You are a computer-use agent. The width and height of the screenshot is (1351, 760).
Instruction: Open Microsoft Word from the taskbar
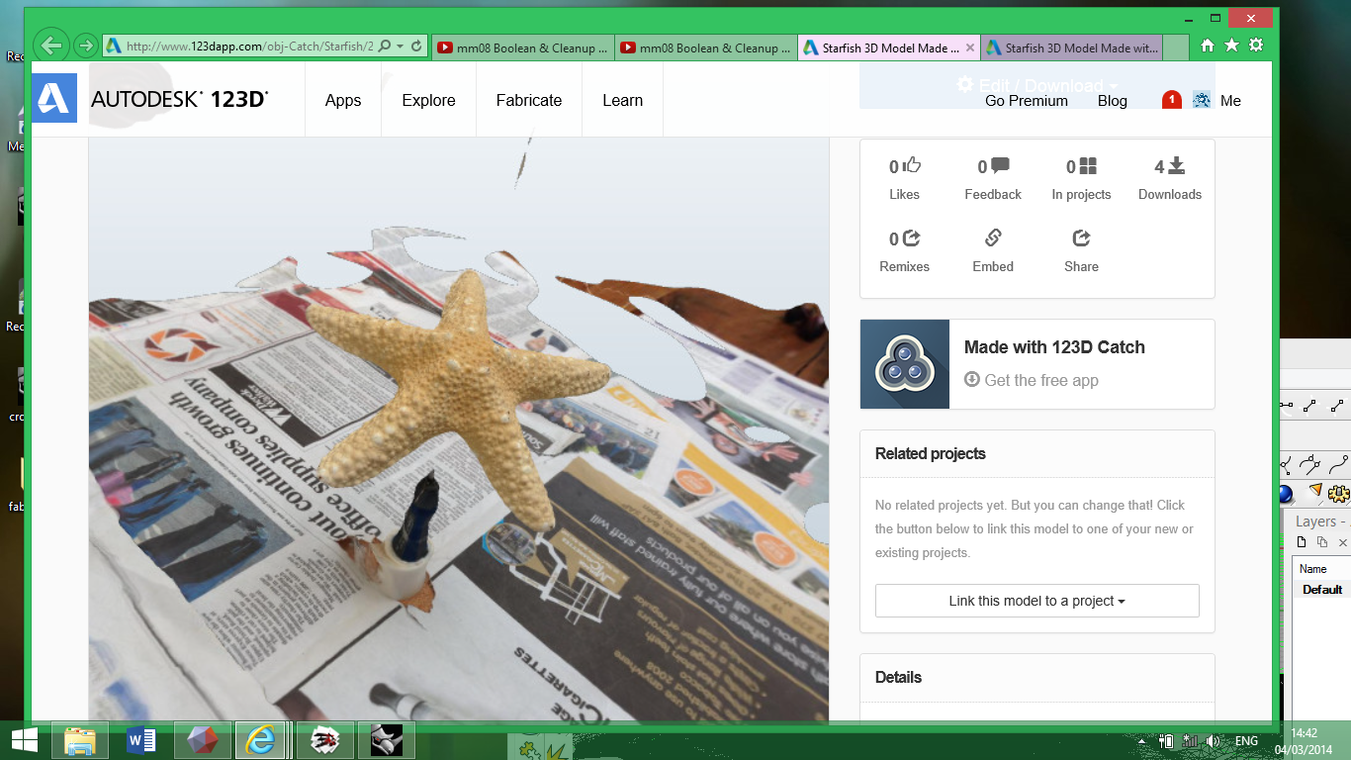pyautogui.click(x=141, y=740)
